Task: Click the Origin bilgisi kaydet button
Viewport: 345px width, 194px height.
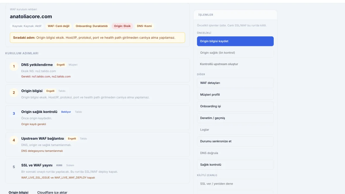Action: [235, 41]
